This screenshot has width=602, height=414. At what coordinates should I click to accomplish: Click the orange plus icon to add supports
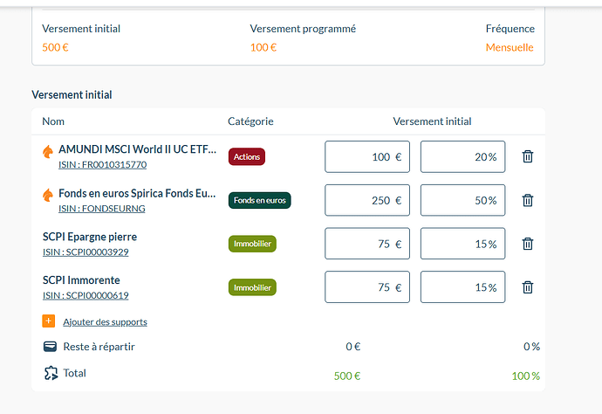49,321
